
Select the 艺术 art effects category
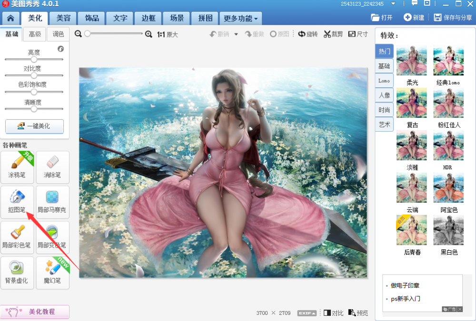point(384,124)
